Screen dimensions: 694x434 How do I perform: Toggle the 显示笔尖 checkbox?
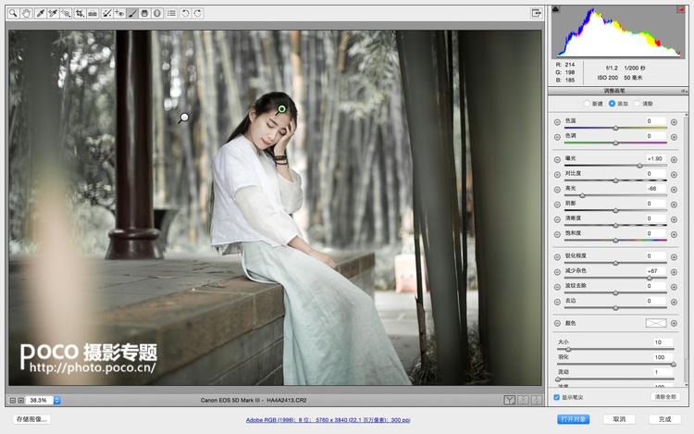[x=556, y=397]
